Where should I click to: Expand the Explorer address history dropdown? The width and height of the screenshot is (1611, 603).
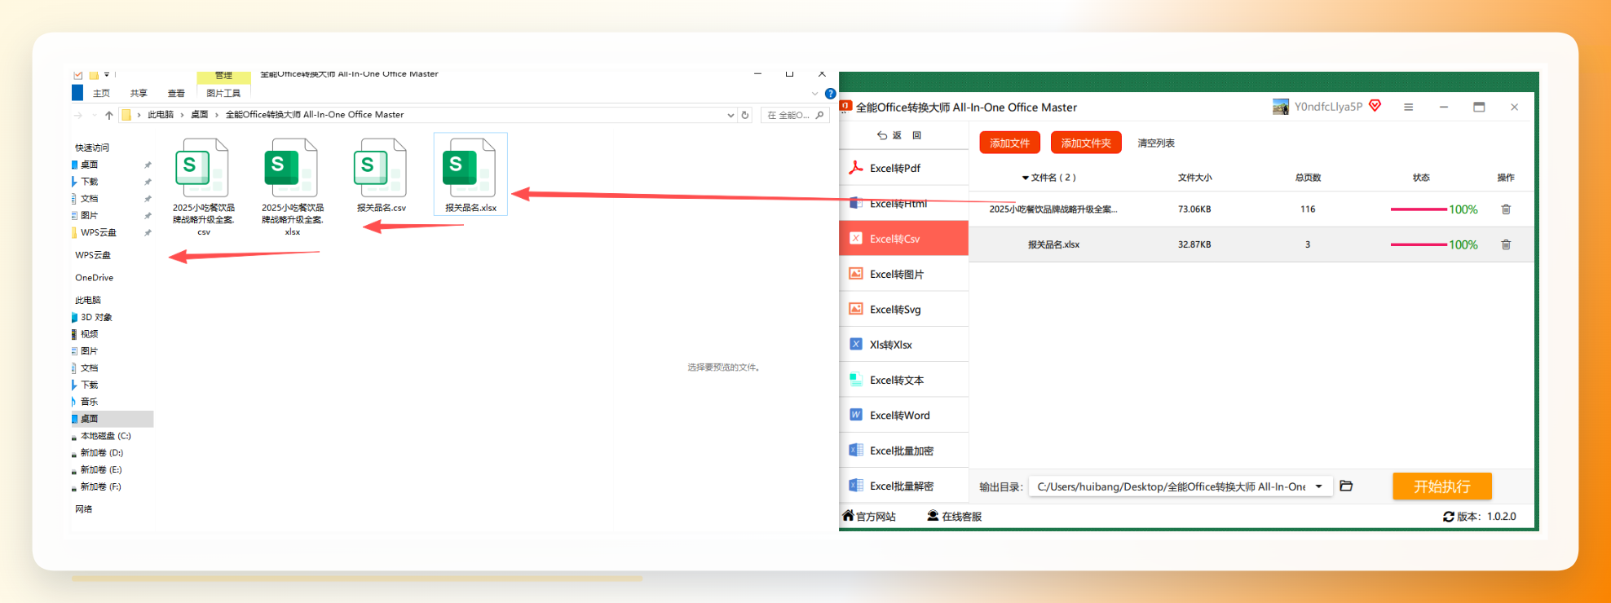tap(730, 115)
